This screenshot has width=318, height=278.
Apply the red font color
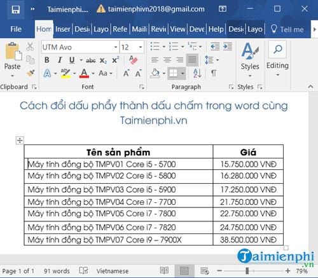tap(84, 73)
